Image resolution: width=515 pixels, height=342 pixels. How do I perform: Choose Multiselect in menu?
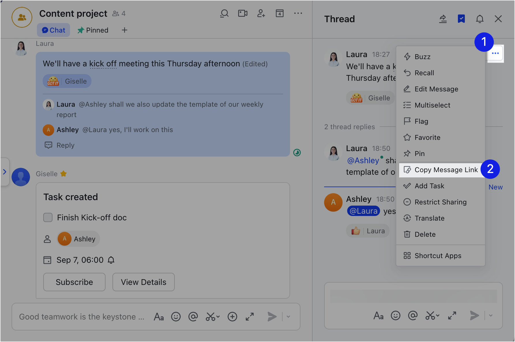pos(441,105)
